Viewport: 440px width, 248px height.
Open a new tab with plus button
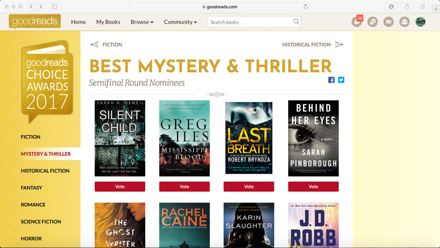pyautogui.click(x=436, y=9)
